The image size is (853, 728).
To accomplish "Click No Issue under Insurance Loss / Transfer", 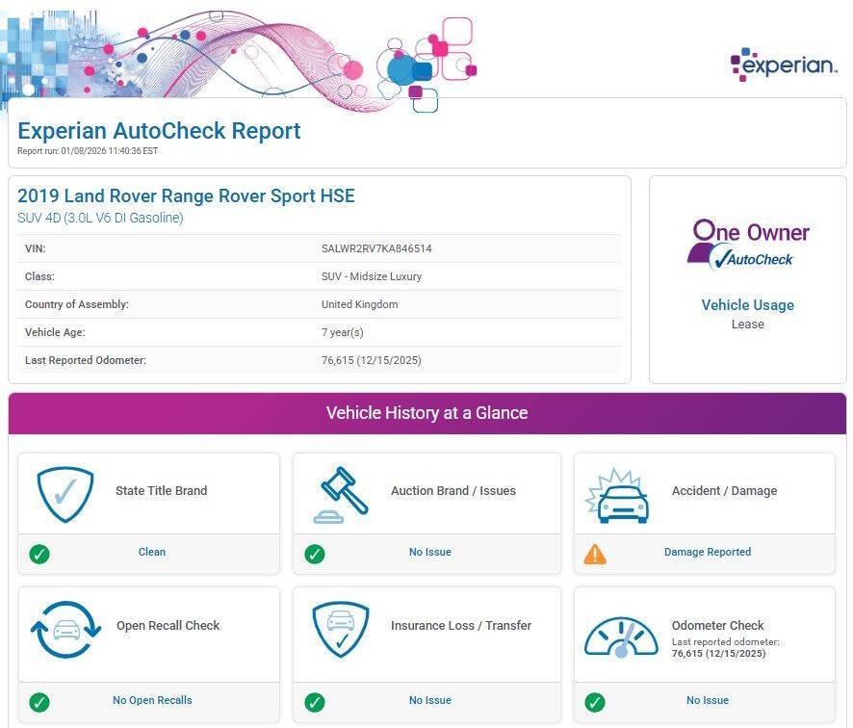I will click(x=429, y=701).
